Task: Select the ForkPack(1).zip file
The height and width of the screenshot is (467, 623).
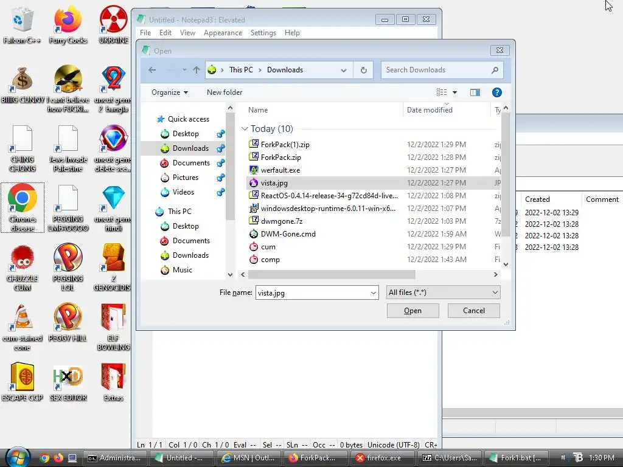Action: coord(285,145)
